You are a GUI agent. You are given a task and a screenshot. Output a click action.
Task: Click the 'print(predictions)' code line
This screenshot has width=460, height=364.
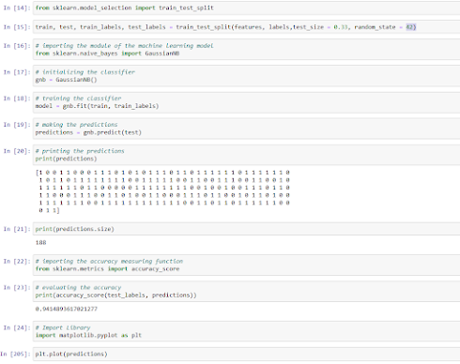(66, 159)
